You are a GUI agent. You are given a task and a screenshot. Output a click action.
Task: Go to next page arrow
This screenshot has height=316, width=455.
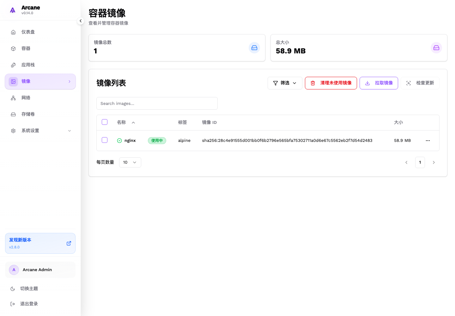[x=434, y=162]
